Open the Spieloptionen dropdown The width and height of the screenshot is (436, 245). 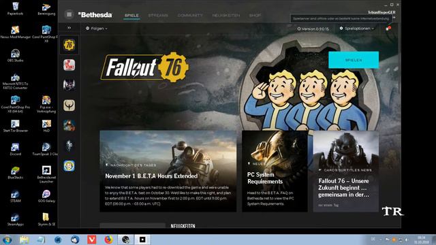[357, 29]
